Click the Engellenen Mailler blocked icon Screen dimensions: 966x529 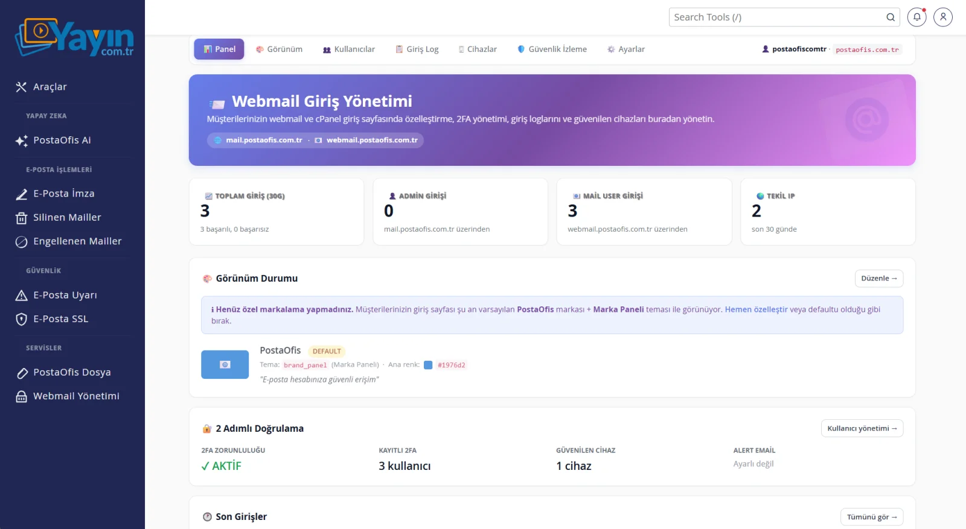click(x=22, y=242)
